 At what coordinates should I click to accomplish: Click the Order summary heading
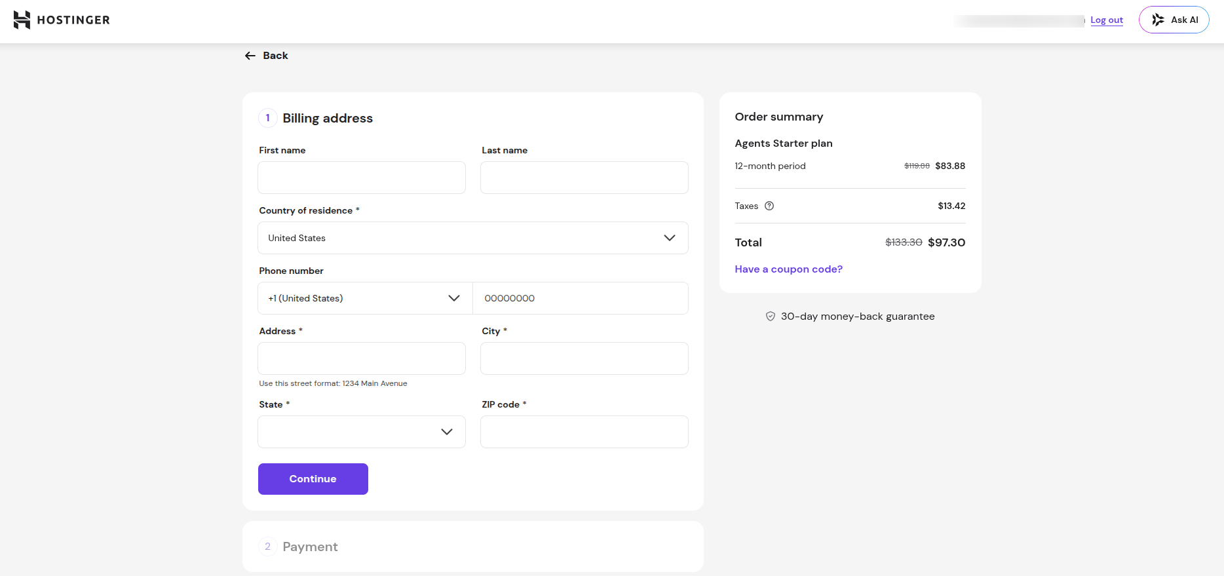(779, 117)
